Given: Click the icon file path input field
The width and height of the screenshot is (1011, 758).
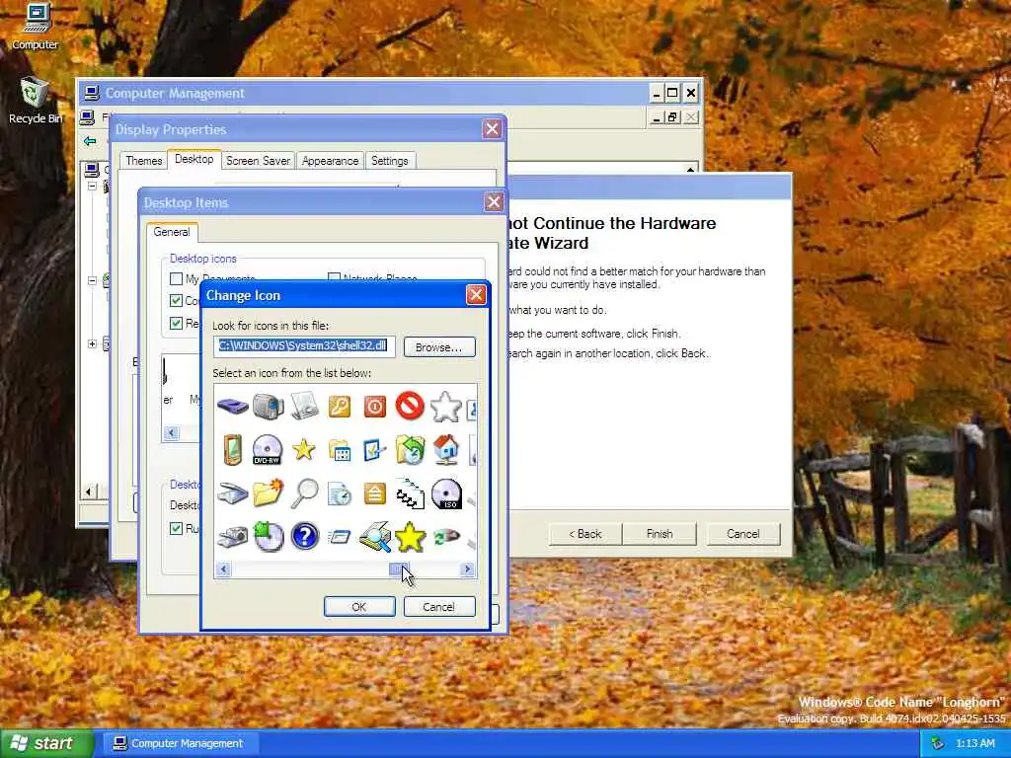Looking at the screenshot, I should pos(304,346).
